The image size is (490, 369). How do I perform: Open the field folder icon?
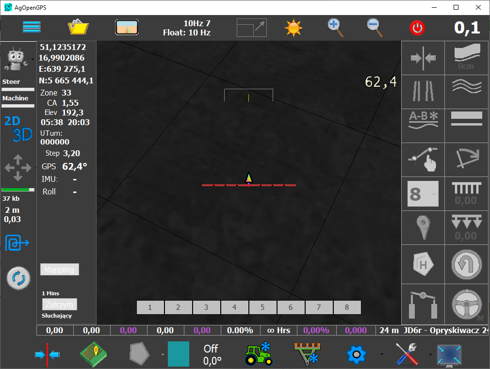click(78, 27)
